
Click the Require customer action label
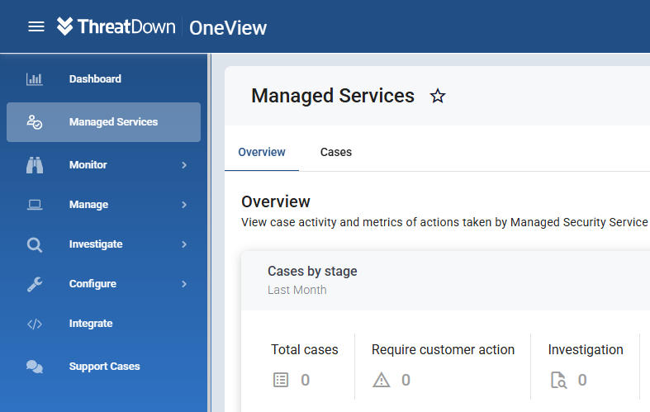443,349
